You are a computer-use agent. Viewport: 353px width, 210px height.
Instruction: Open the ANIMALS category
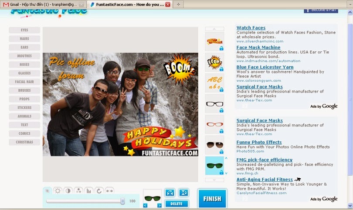click(24, 116)
